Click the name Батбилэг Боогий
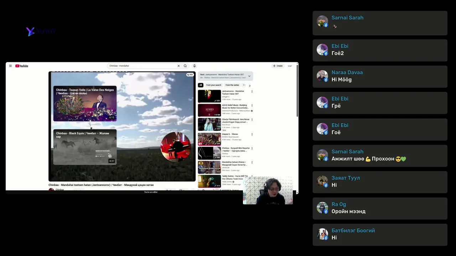 click(353, 230)
